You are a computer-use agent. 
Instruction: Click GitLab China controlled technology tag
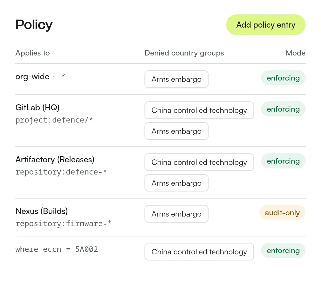click(199, 110)
